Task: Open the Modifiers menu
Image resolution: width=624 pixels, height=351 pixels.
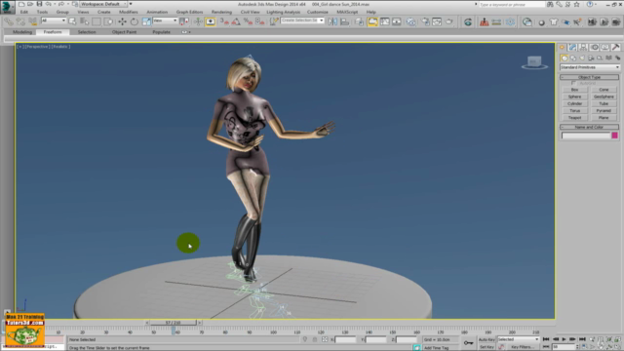Action: pyautogui.click(x=128, y=12)
